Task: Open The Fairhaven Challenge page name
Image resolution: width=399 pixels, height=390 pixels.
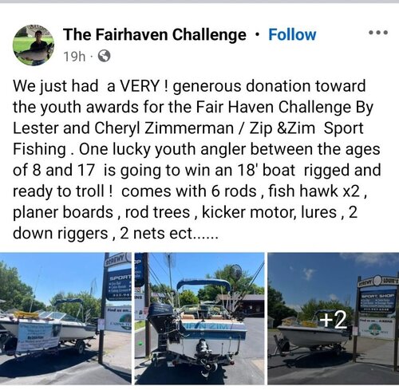Action: (x=155, y=35)
